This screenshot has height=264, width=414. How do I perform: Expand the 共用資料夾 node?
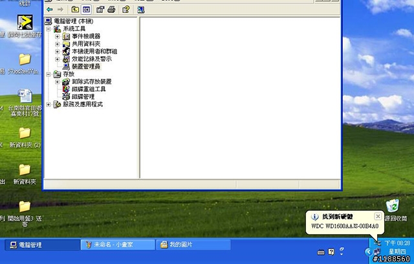tap(58, 44)
